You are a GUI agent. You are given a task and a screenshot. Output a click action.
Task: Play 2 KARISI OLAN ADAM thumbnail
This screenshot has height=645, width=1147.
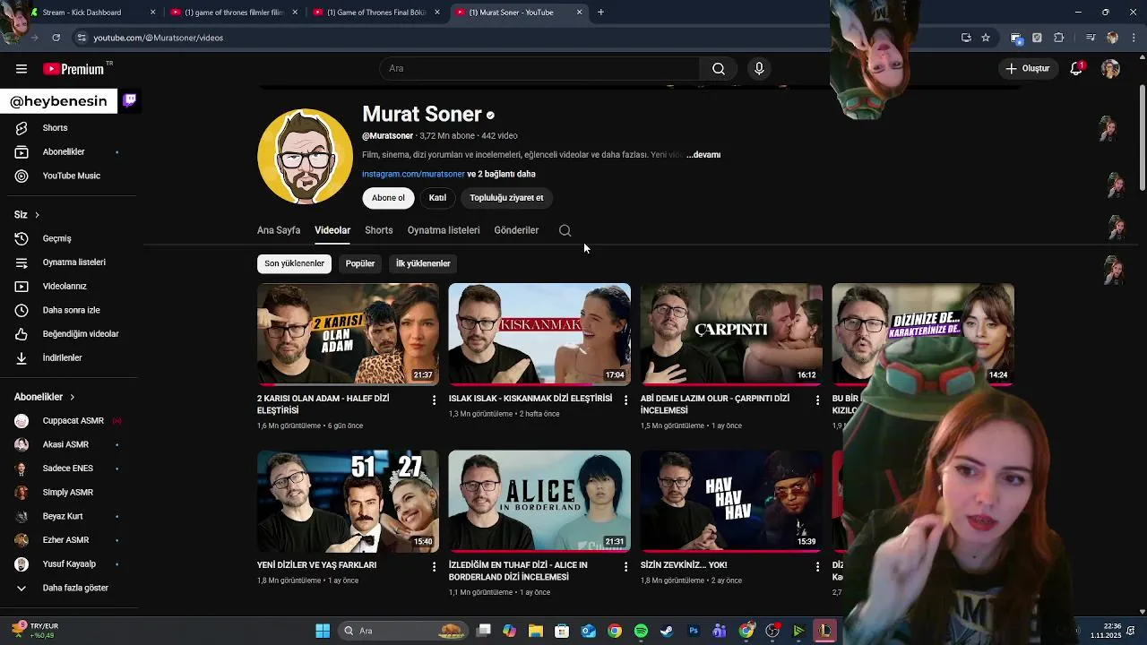tap(348, 334)
